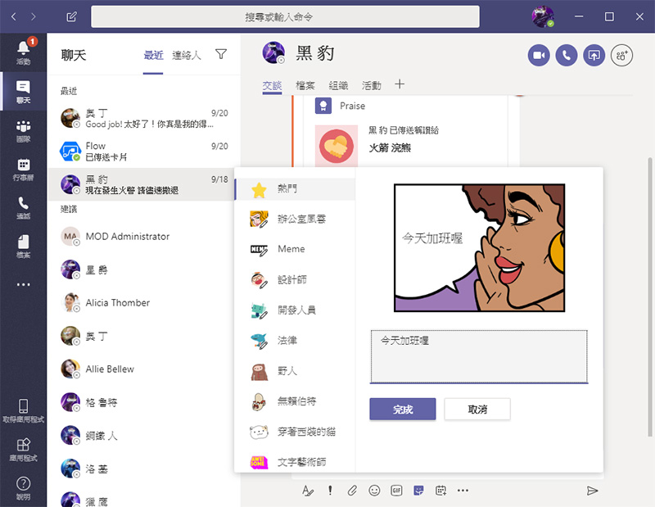This screenshot has height=507, width=655.
Task: Click the 完成 button
Action: 402,410
